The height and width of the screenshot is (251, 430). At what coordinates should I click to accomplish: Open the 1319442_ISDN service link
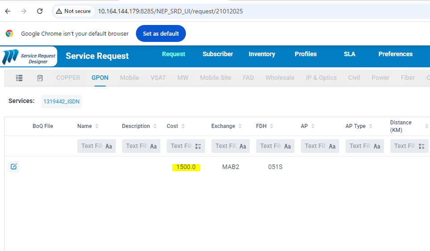pyautogui.click(x=61, y=102)
